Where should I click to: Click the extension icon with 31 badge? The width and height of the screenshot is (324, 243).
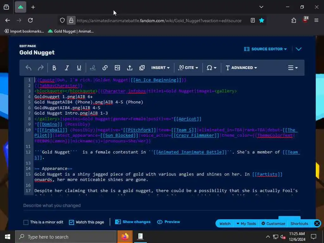pos(305,20)
